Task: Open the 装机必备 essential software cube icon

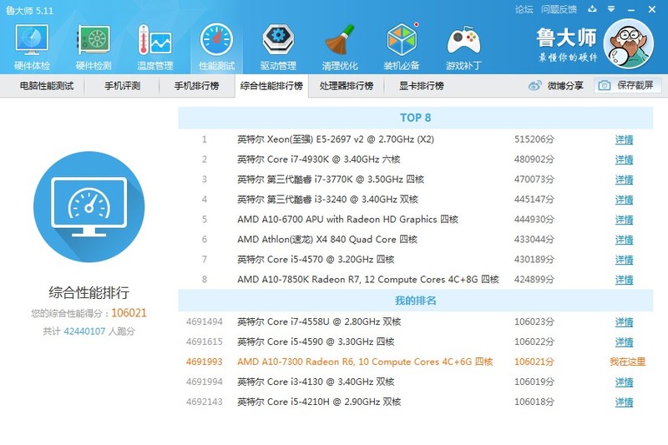Action: pyautogui.click(x=402, y=39)
